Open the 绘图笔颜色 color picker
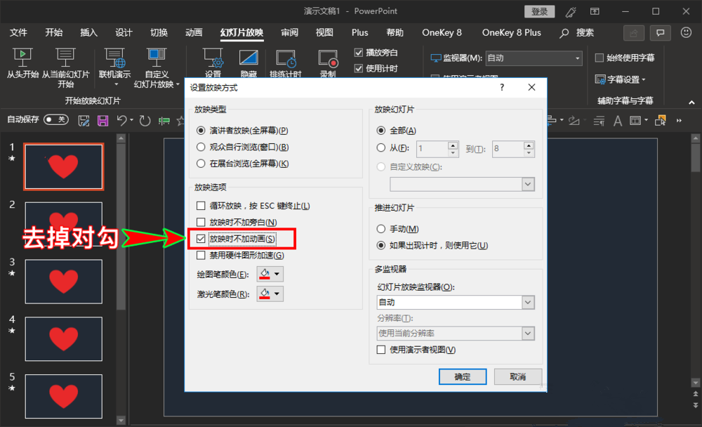Image resolution: width=702 pixels, height=427 pixels. (x=270, y=273)
